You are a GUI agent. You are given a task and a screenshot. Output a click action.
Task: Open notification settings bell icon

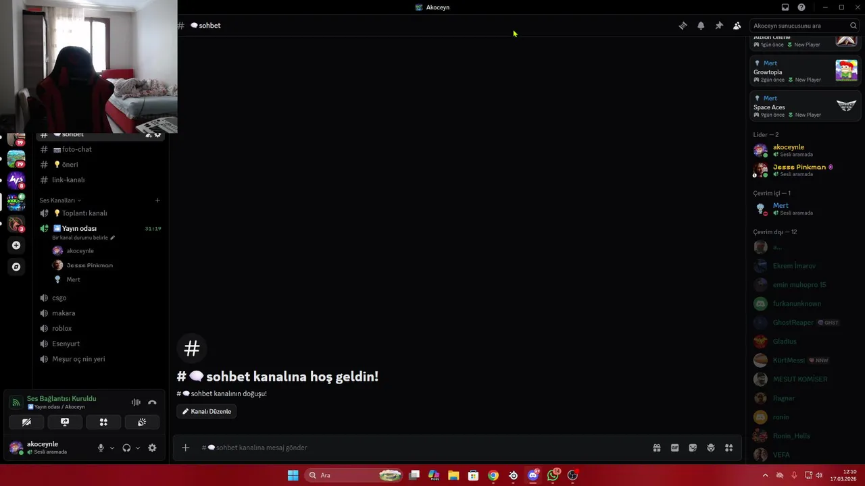point(701,26)
